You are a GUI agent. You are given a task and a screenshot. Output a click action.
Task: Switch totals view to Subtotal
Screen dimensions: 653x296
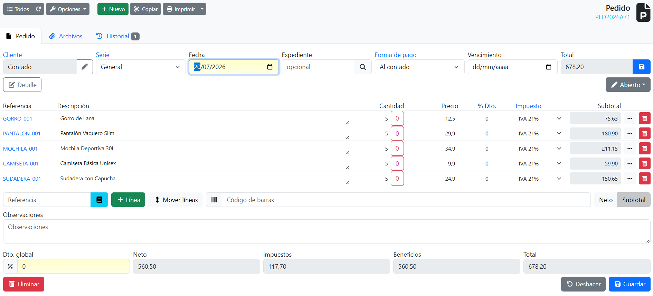(634, 200)
